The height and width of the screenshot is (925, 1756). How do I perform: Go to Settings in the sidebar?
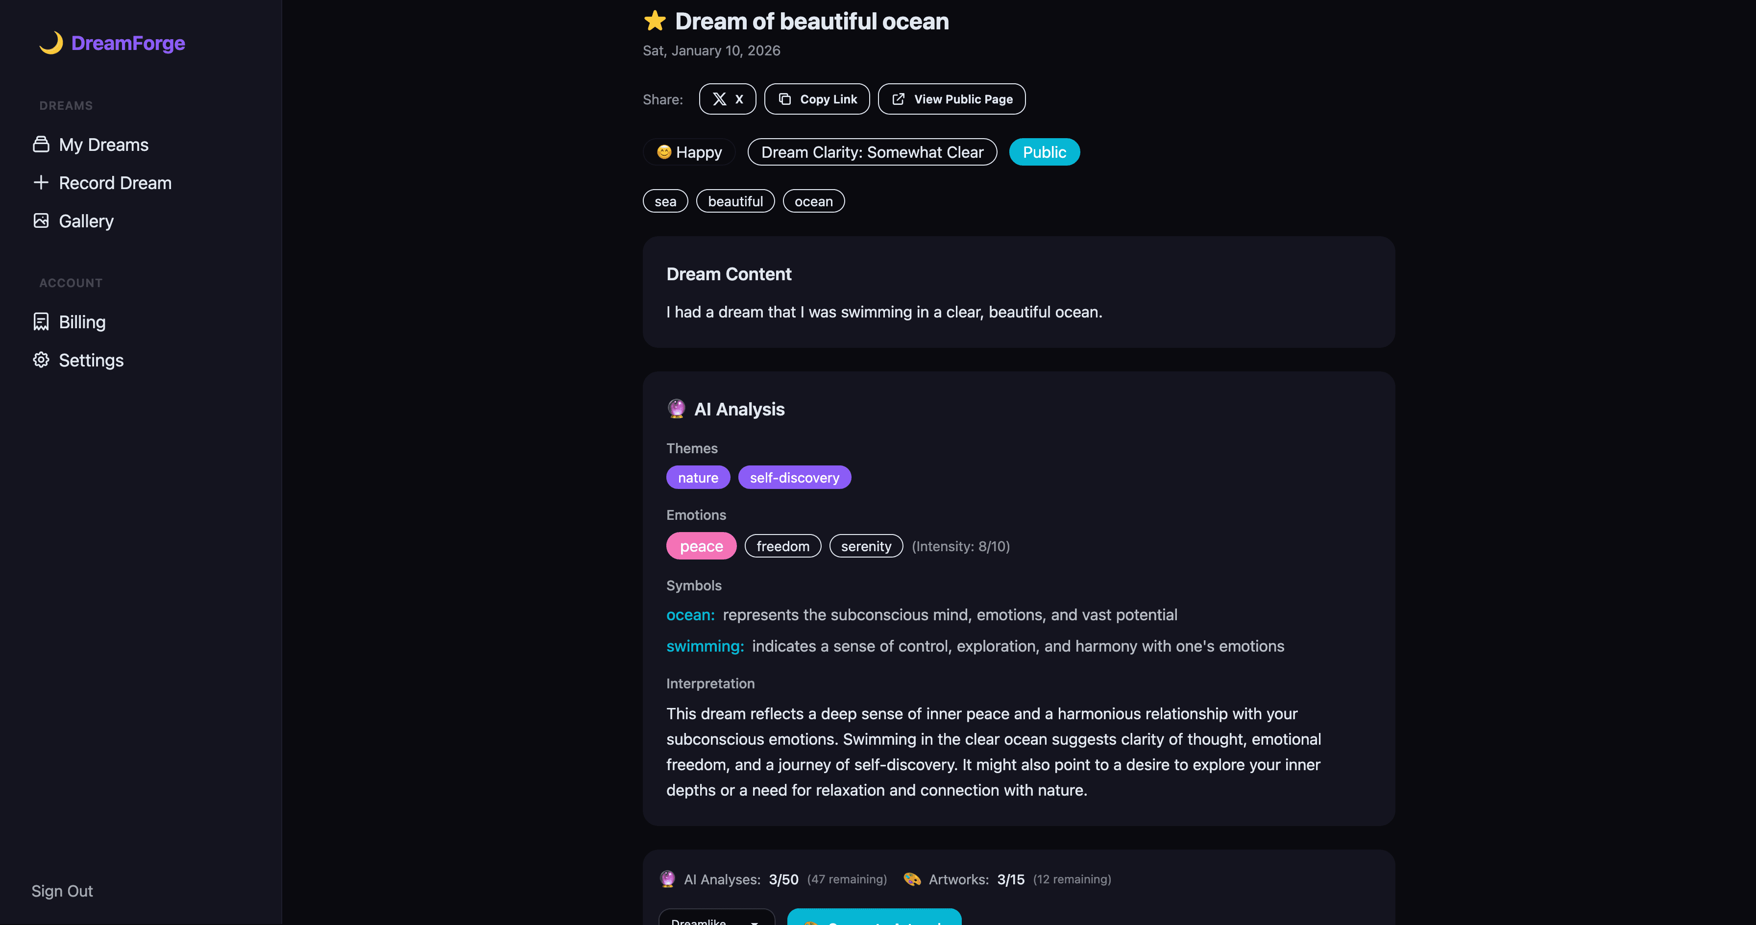[91, 360]
